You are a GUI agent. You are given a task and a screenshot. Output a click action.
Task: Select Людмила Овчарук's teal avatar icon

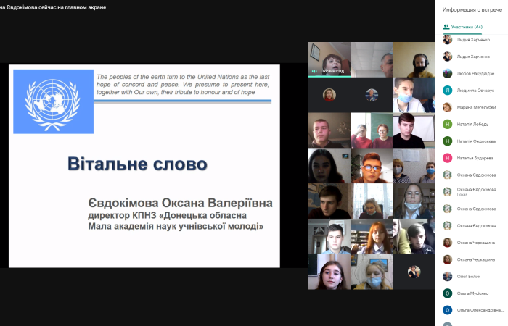[x=448, y=90]
